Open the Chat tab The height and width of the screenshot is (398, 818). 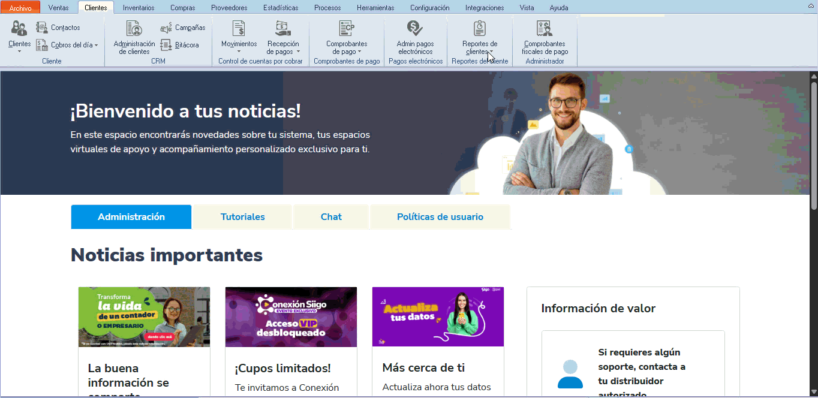coord(330,217)
